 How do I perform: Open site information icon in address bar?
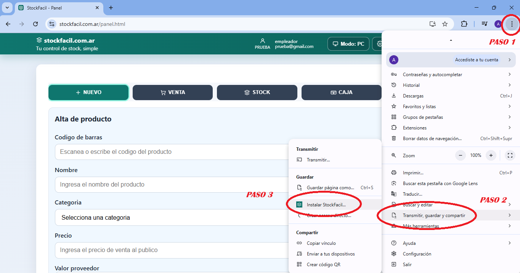pyautogui.click(x=52, y=24)
